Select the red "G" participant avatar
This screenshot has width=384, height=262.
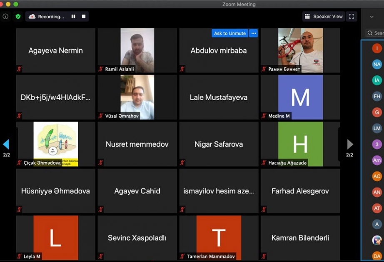[x=377, y=112]
